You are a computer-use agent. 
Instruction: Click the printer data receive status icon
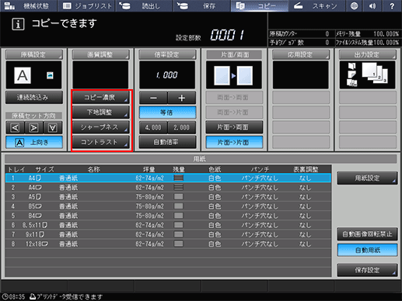[x=33, y=296]
